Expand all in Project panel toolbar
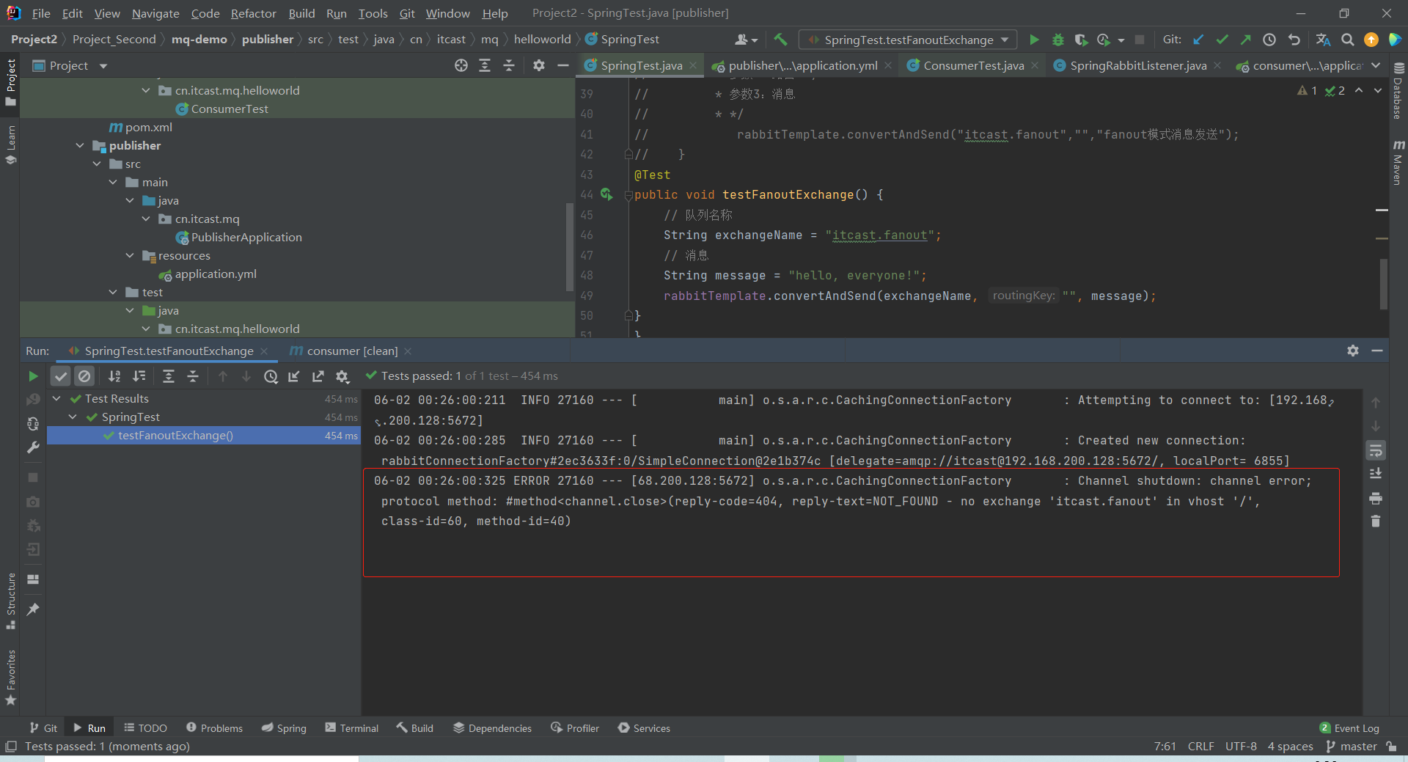 pos(485,66)
